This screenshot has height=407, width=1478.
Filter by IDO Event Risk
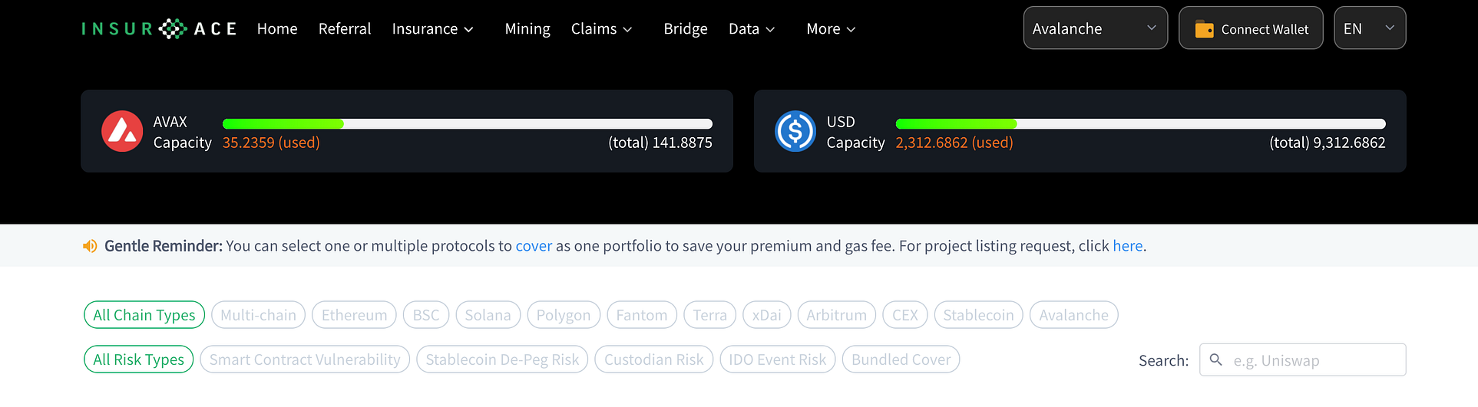(x=778, y=359)
